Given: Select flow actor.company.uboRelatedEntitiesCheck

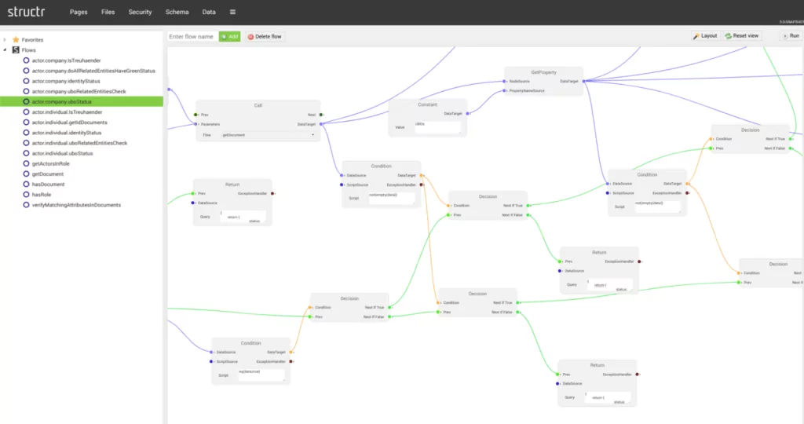Looking at the screenshot, I should click(79, 91).
